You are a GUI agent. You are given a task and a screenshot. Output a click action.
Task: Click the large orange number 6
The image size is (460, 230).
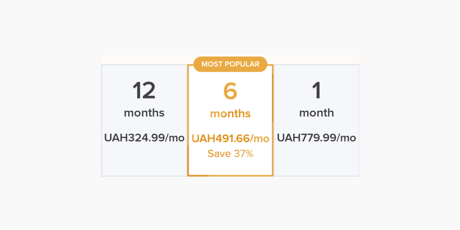click(231, 91)
